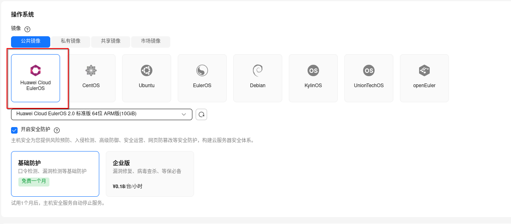Open the help icon beside 开启安全防护
511x224 pixels.
click(x=57, y=130)
